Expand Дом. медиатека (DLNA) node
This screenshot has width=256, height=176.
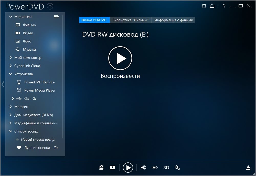(x=10, y=115)
